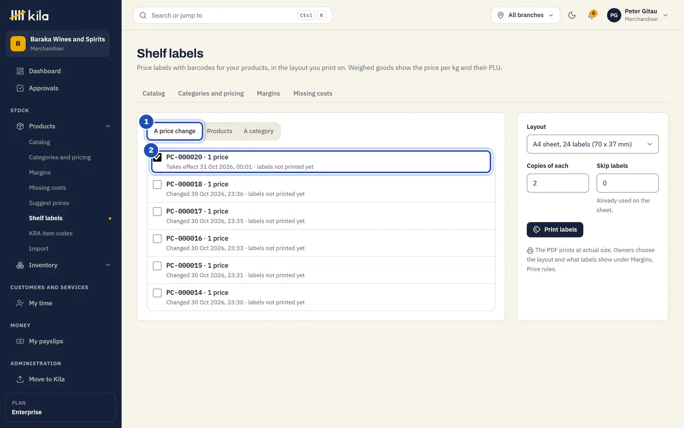The image size is (684, 428).
Task: Click the Dashboard grid icon
Action: (x=20, y=71)
